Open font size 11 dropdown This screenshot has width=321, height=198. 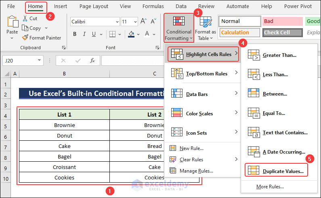(x=135, y=22)
